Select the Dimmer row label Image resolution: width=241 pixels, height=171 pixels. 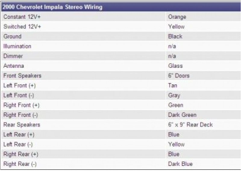[13, 56]
